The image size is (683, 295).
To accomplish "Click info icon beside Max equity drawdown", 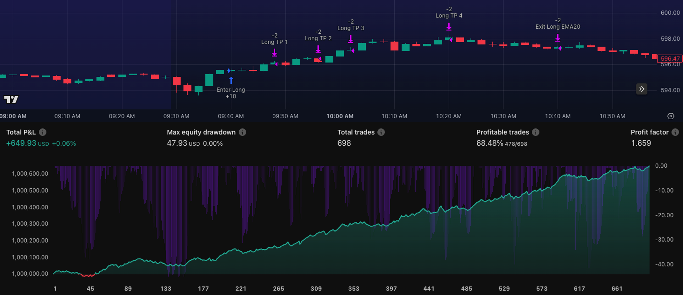I will point(242,132).
